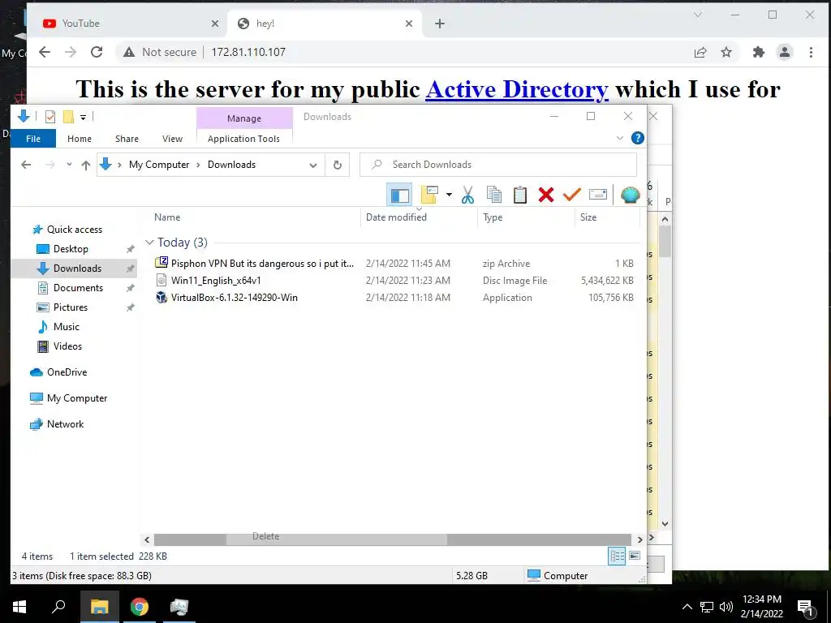This screenshot has width=831, height=623.
Task: Collapse the Today (3) group
Action: 149,243
